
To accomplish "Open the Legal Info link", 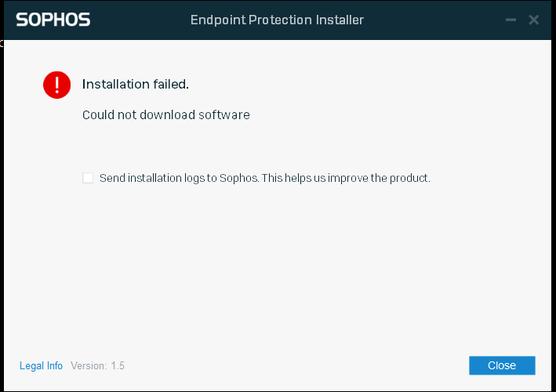I will (41, 366).
